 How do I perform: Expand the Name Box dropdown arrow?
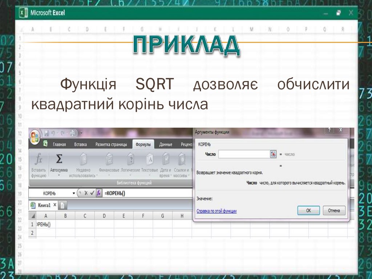(74, 194)
